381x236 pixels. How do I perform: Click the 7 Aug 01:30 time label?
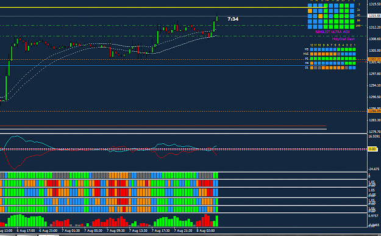pyautogui.click(x=71, y=231)
